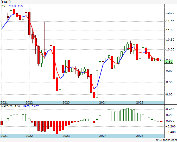The height and width of the screenshot is (142, 177).
Task: Click the tall red candle at start of 2022
Action: point(29,24)
